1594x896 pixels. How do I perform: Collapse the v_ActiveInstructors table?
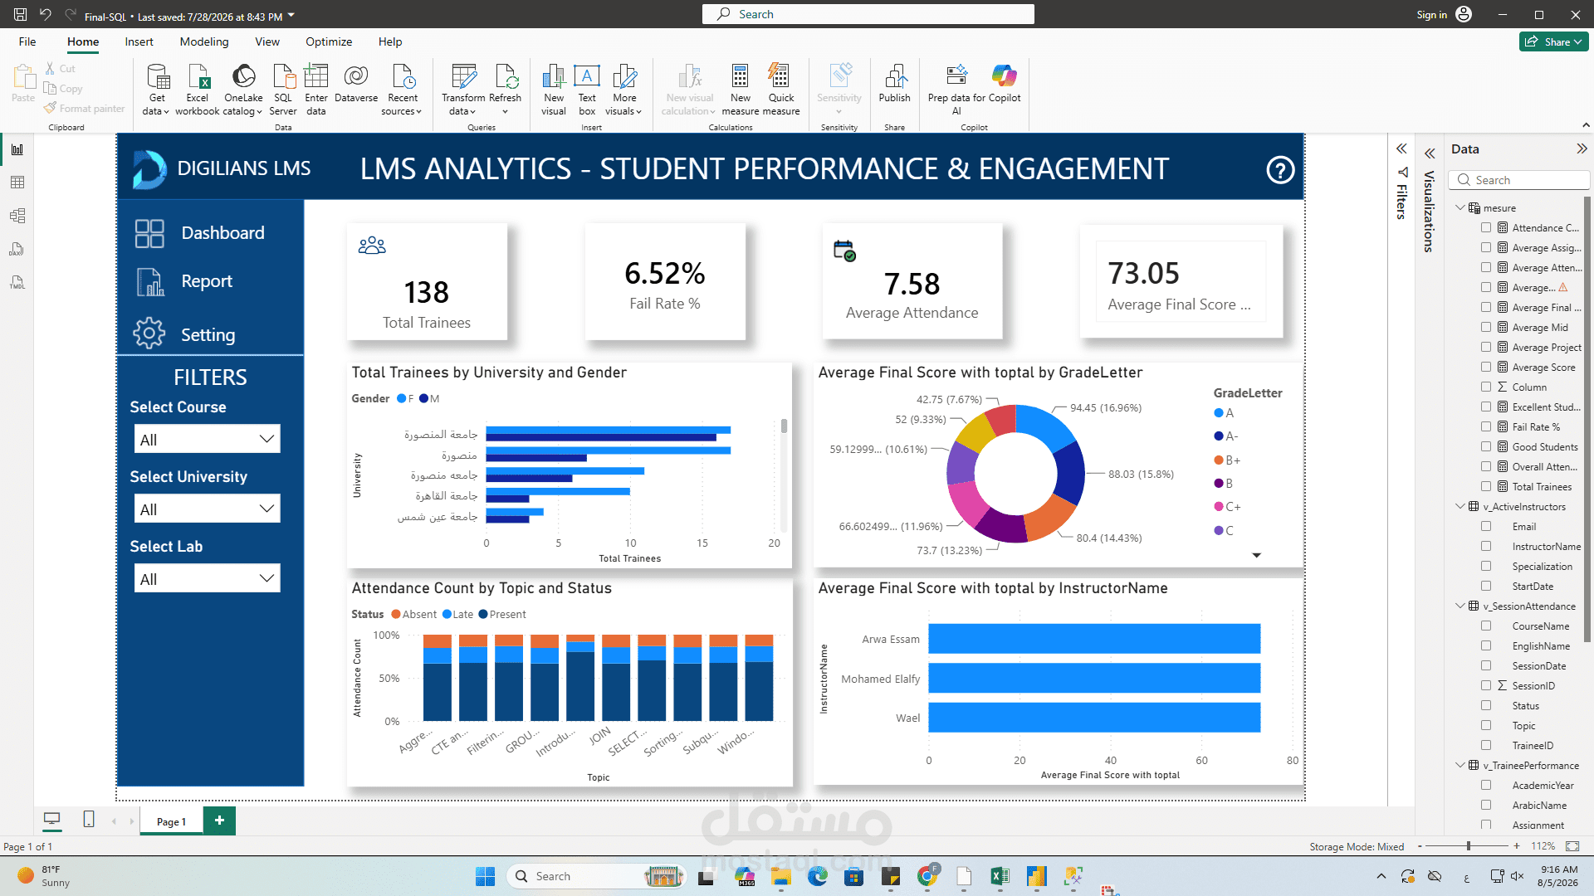(1460, 506)
